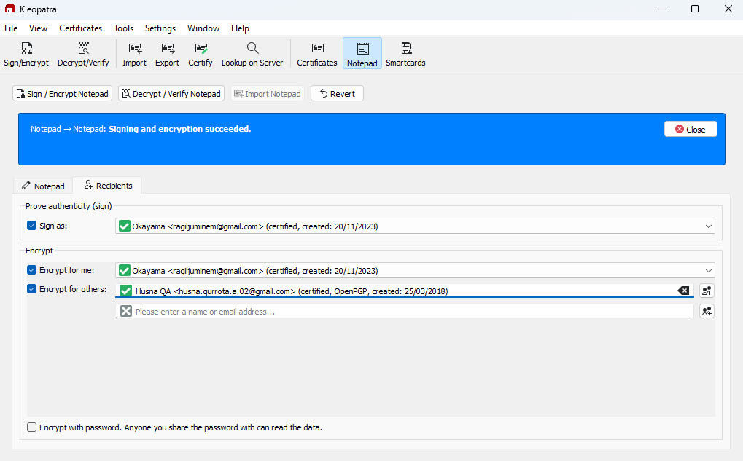Uncheck Encrypt for me
This screenshot has height=461, width=743.
[32, 270]
